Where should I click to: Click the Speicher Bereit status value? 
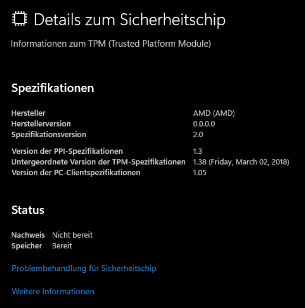(x=62, y=246)
